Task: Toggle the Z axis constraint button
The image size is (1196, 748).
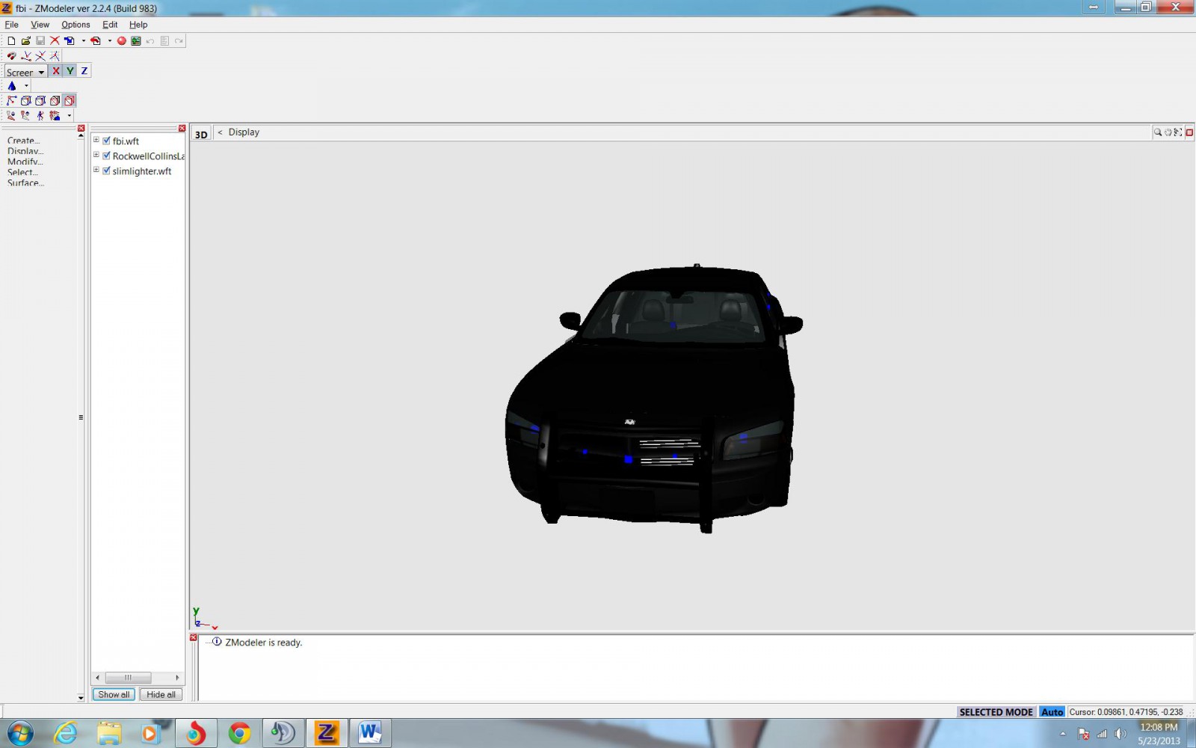Action: (84, 71)
